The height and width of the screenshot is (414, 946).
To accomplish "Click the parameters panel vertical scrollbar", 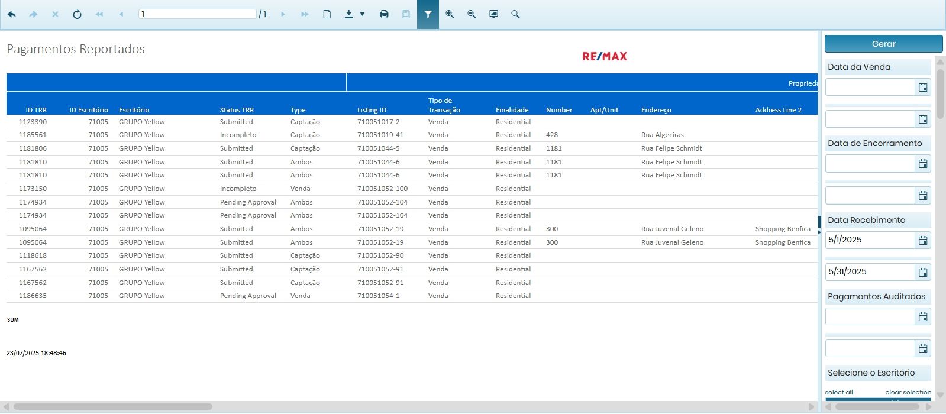I will pyautogui.click(x=939, y=95).
